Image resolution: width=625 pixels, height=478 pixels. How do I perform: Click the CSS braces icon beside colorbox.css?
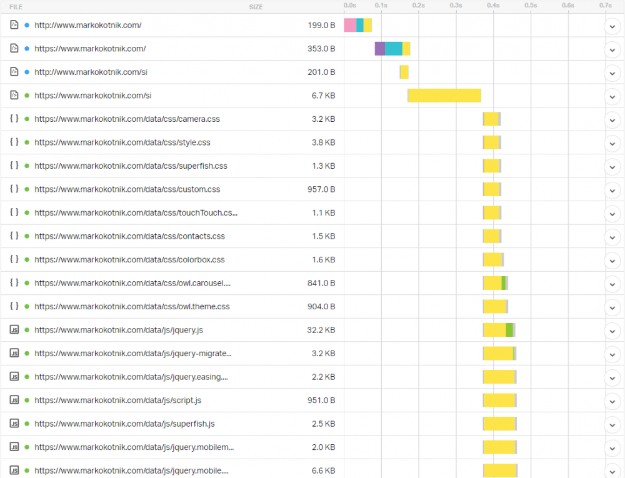click(x=14, y=259)
